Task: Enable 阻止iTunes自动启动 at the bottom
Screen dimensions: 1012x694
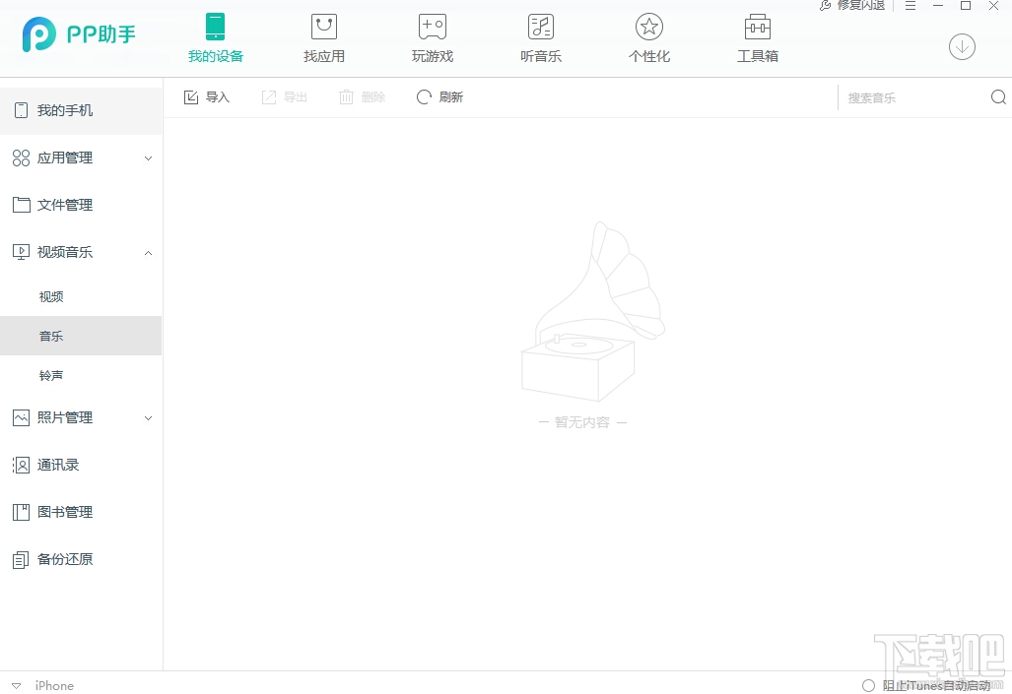Action: 868,685
